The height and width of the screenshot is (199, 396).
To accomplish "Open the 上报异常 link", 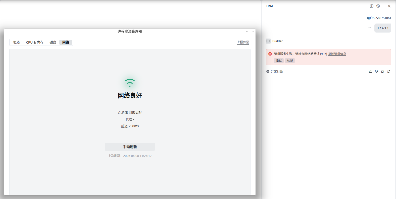I will [243, 42].
